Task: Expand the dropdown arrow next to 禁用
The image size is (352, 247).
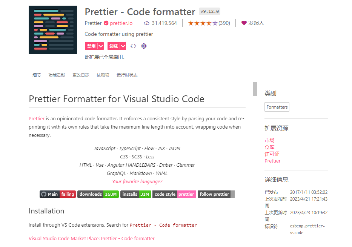Action: [101, 46]
